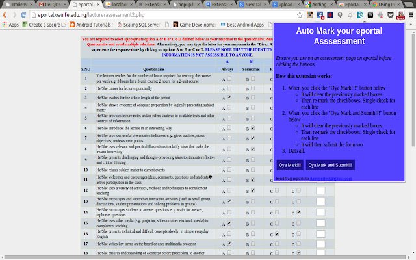This screenshot has height=260, width=416.
Task: Click the direct answer box for question 12
Action: pyautogui.click(x=320, y=190)
